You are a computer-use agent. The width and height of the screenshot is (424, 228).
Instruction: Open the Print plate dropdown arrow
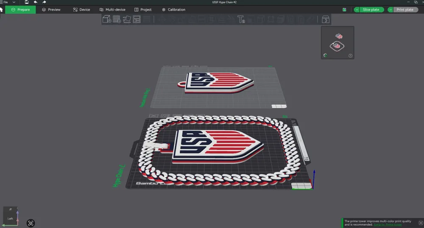pos(391,10)
